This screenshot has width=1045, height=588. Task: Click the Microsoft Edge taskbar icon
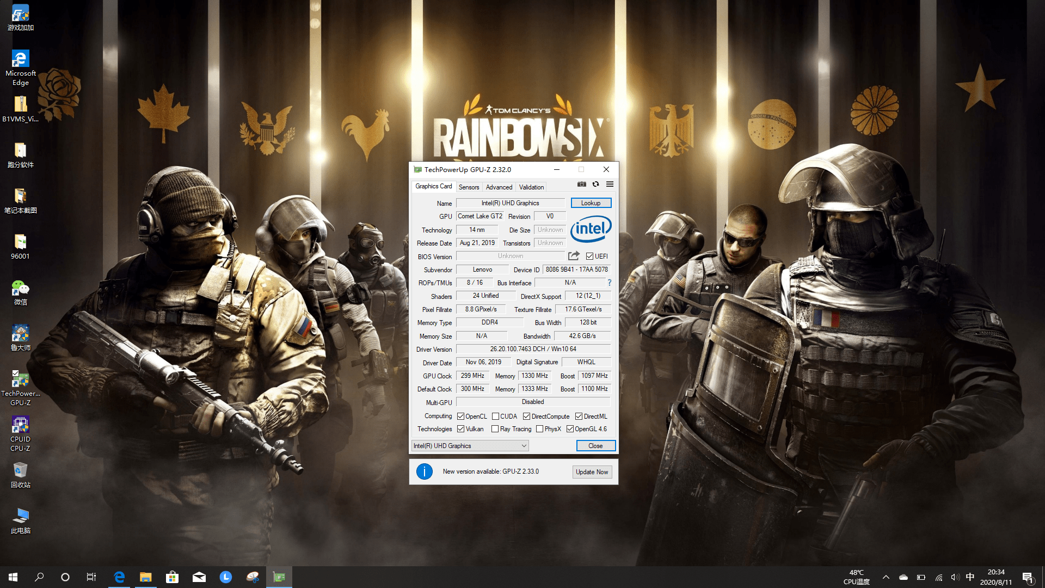pyautogui.click(x=119, y=577)
